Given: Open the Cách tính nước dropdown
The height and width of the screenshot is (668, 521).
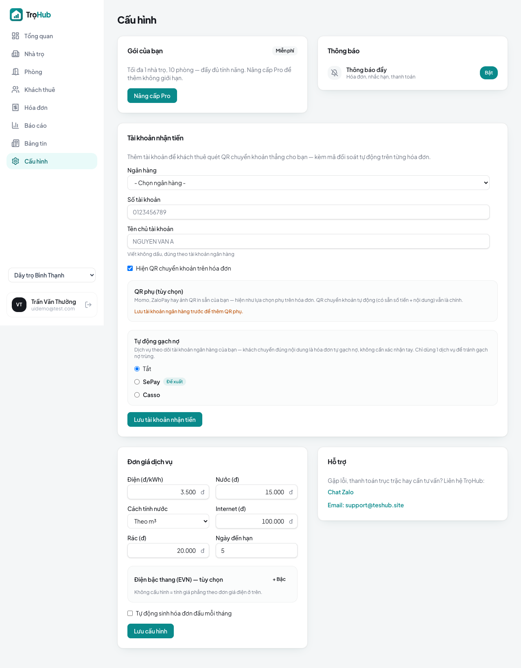Looking at the screenshot, I should point(168,521).
